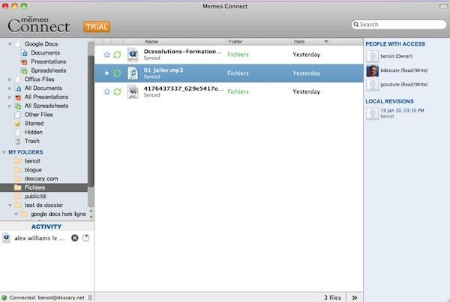Expand the All Documents node
Viewport: 450px width, 302px height.
click(x=10, y=88)
